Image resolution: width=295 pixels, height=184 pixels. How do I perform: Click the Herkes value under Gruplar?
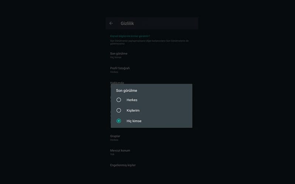tap(114, 140)
